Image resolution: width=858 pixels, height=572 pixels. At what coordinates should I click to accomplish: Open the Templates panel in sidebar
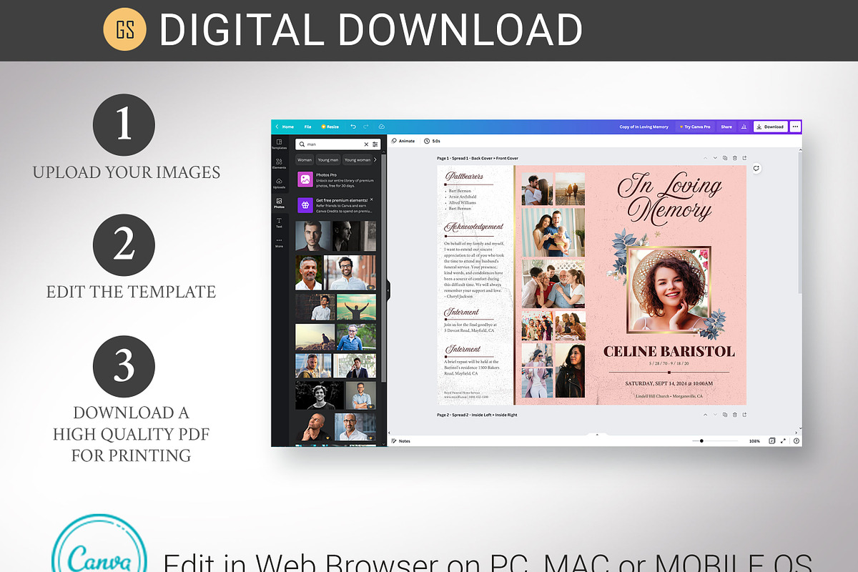coord(279,144)
